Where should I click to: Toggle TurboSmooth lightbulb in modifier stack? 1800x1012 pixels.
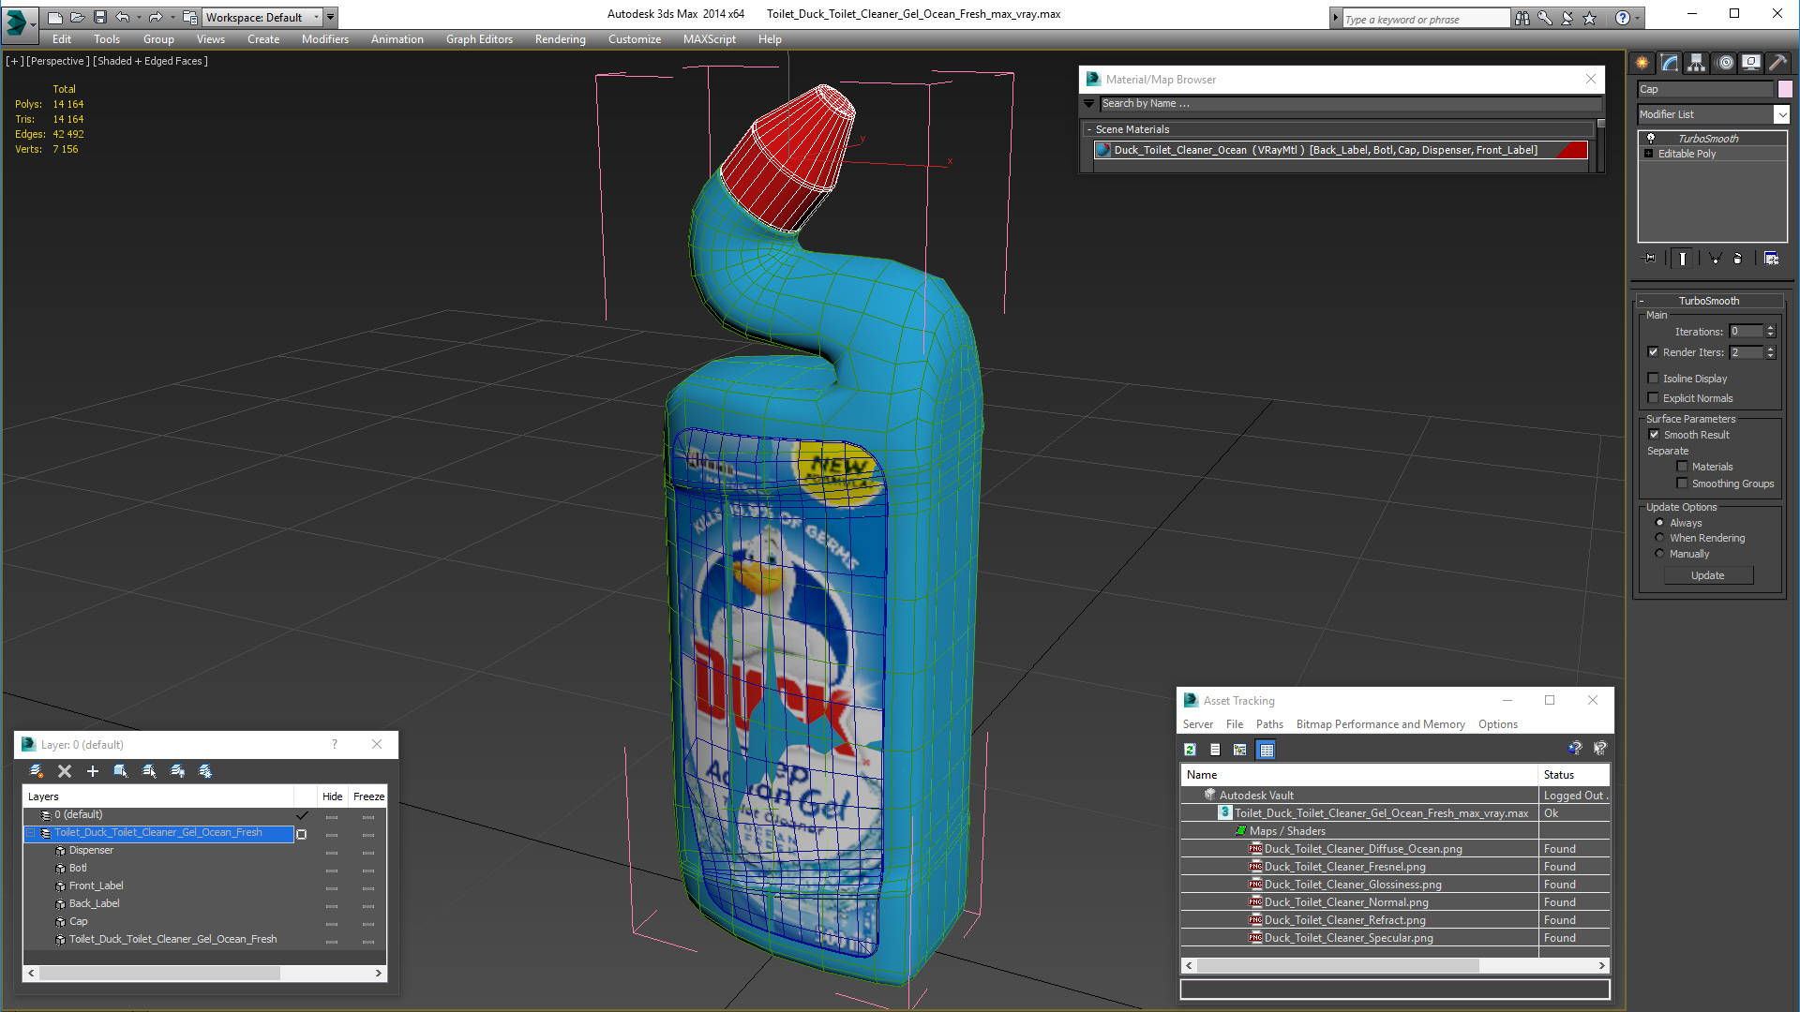click(x=1651, y=138)
